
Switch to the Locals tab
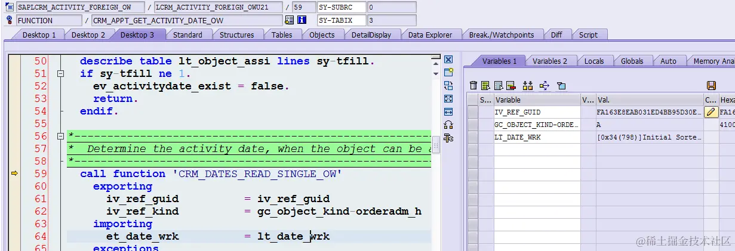pos(593,61)
